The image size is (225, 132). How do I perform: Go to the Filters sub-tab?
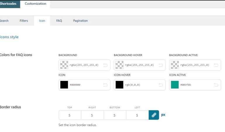24,21
